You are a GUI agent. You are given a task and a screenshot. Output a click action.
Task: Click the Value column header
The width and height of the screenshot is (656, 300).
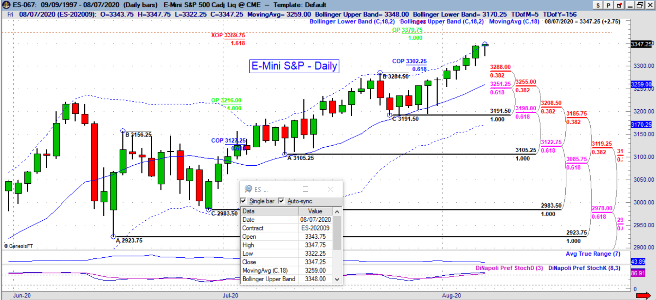coord(315,211)
